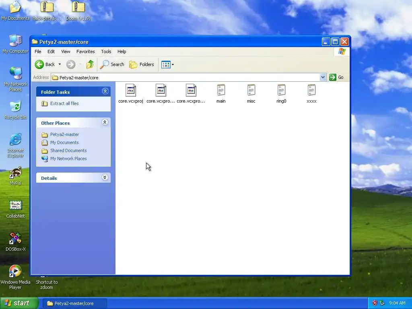Image resolution: width=412 pixels, height=309 pixels.
Task: Select the DOSBox-X desktop shortcut
Action: [x=15, y=242]
